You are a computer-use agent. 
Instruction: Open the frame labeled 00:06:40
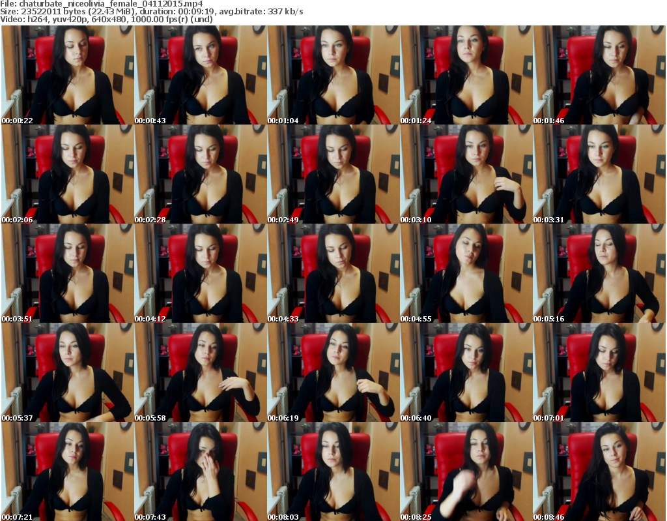(466, 372)
